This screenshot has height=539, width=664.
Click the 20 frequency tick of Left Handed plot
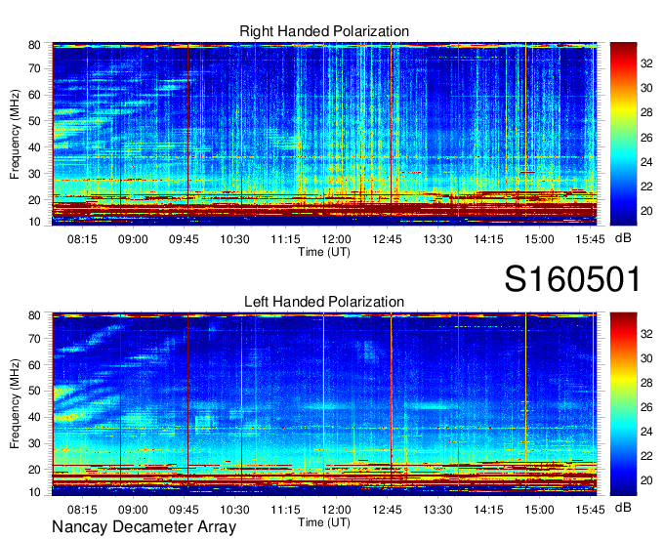click(x=34, y=470)
